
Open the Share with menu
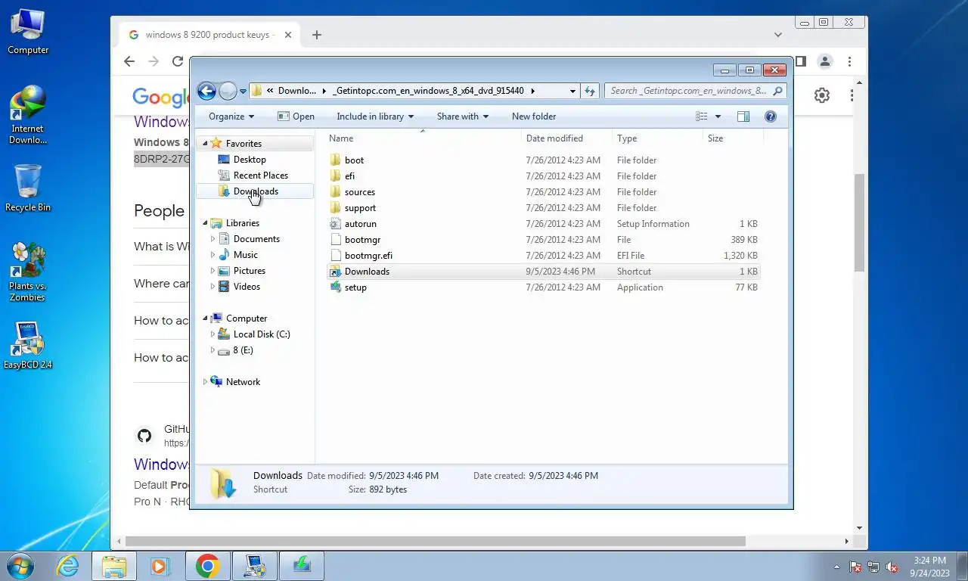[463, 117]
